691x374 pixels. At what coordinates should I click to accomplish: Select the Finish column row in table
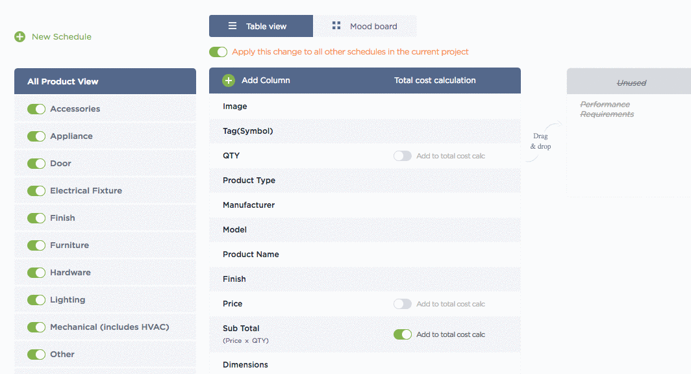click(x=365, y=279)
